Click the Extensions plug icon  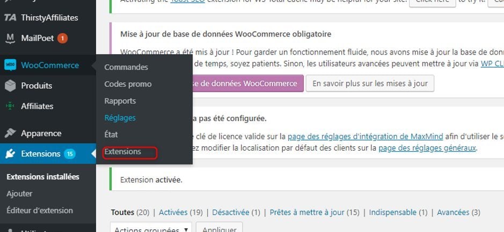(10, 154)
